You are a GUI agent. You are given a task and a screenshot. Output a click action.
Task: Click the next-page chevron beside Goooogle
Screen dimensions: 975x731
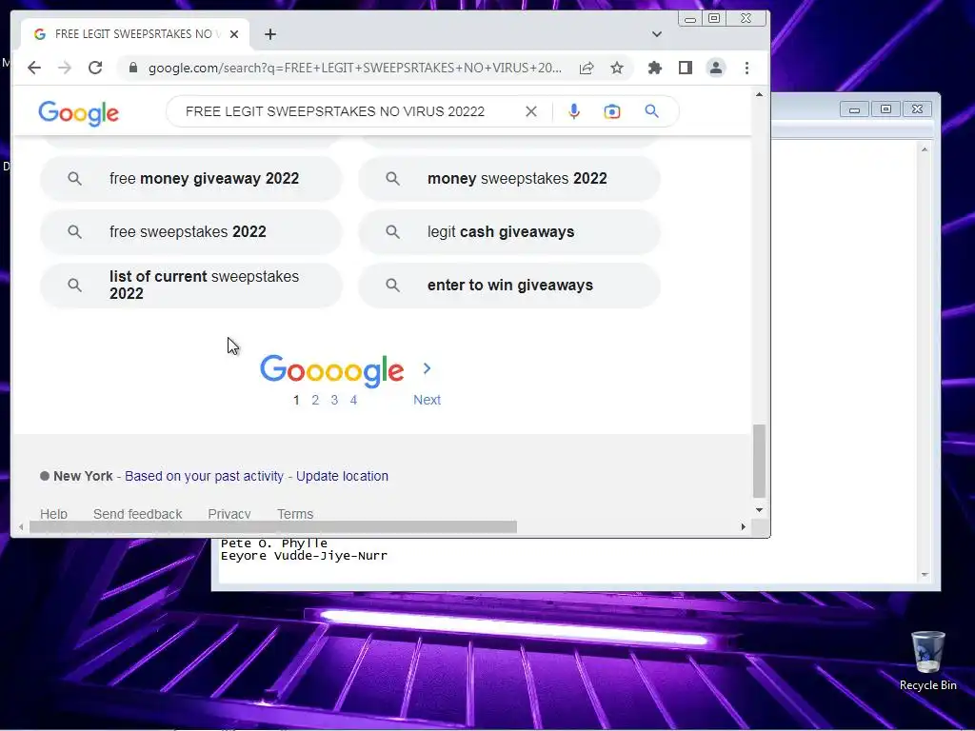(x=427, y=368)
